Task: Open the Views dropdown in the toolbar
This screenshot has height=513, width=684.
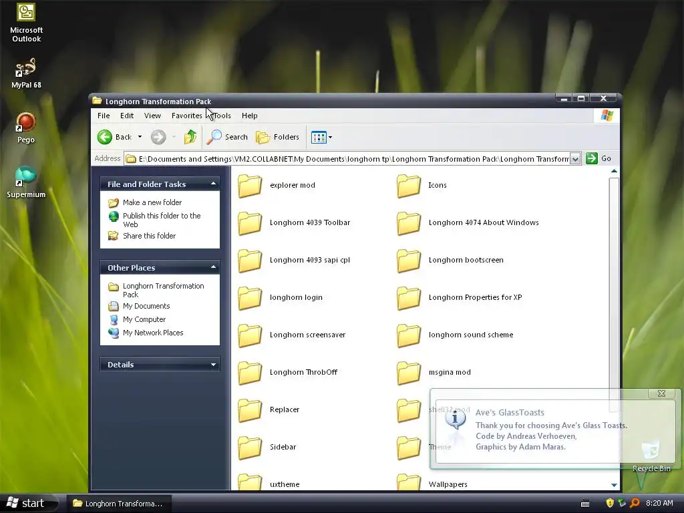Action: pyautogui.click(x=321, y=138)
